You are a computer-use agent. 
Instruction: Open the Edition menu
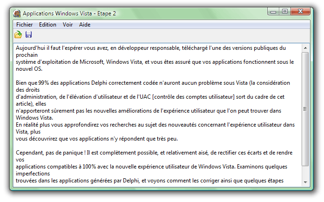click(x=47, y=25)
